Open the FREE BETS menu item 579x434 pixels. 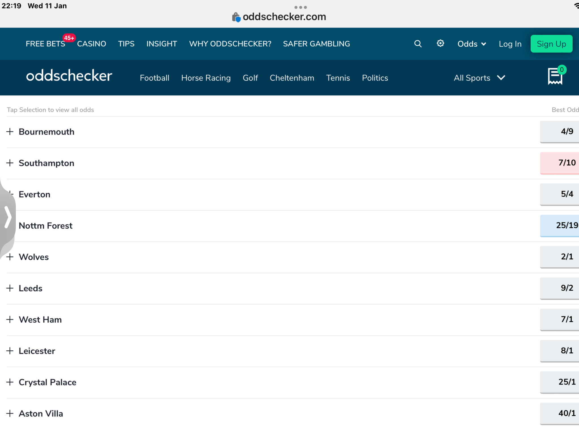click(x=46, y=44)
